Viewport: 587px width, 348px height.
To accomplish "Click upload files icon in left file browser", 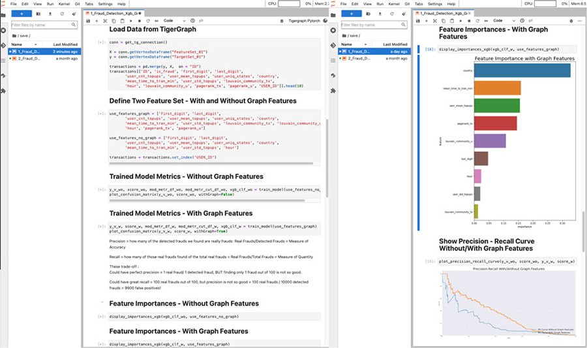I will coord(51,13).
